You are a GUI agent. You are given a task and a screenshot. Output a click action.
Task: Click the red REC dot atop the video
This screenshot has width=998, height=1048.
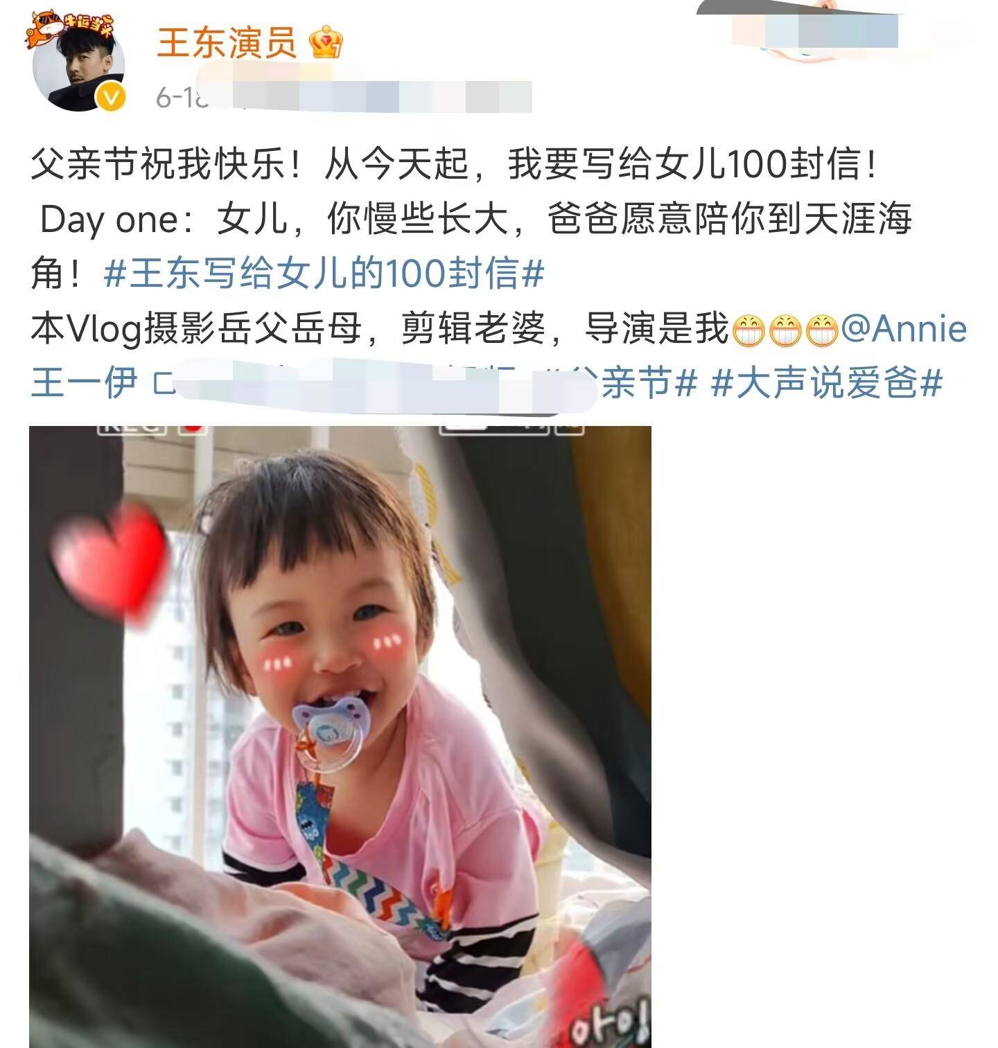pyautogui.click(x=193, y=429)
